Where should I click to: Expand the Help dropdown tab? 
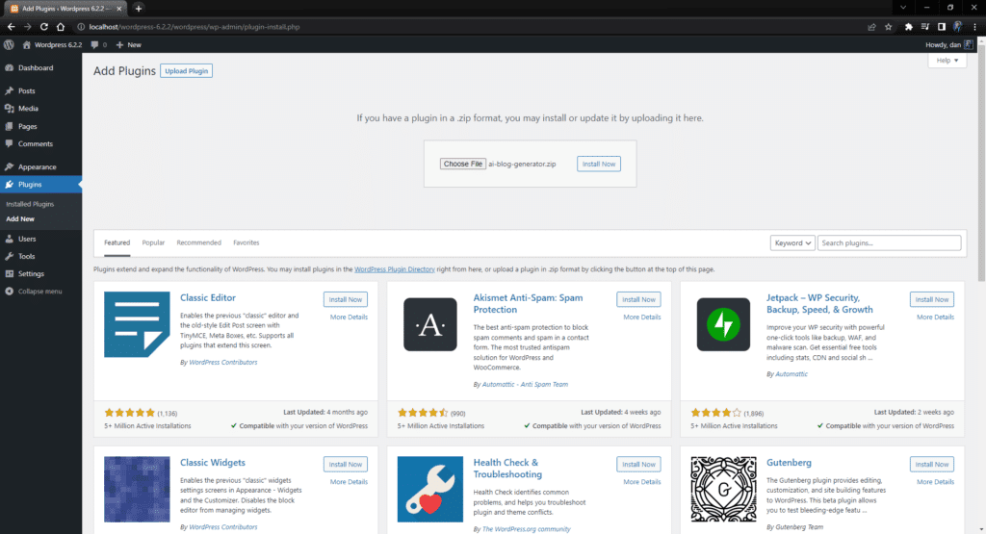pyautogui.click(x=947, y=61)
